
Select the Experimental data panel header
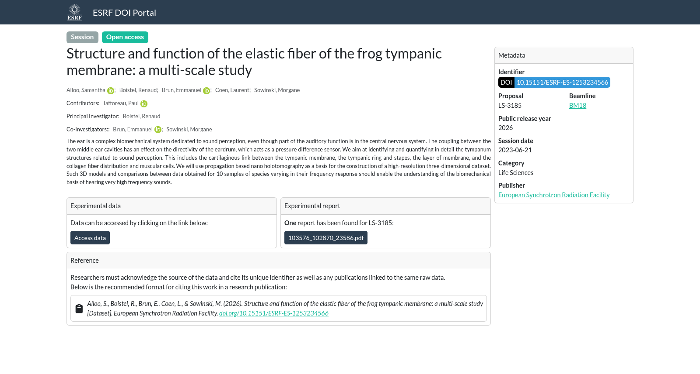pos(171,206)
